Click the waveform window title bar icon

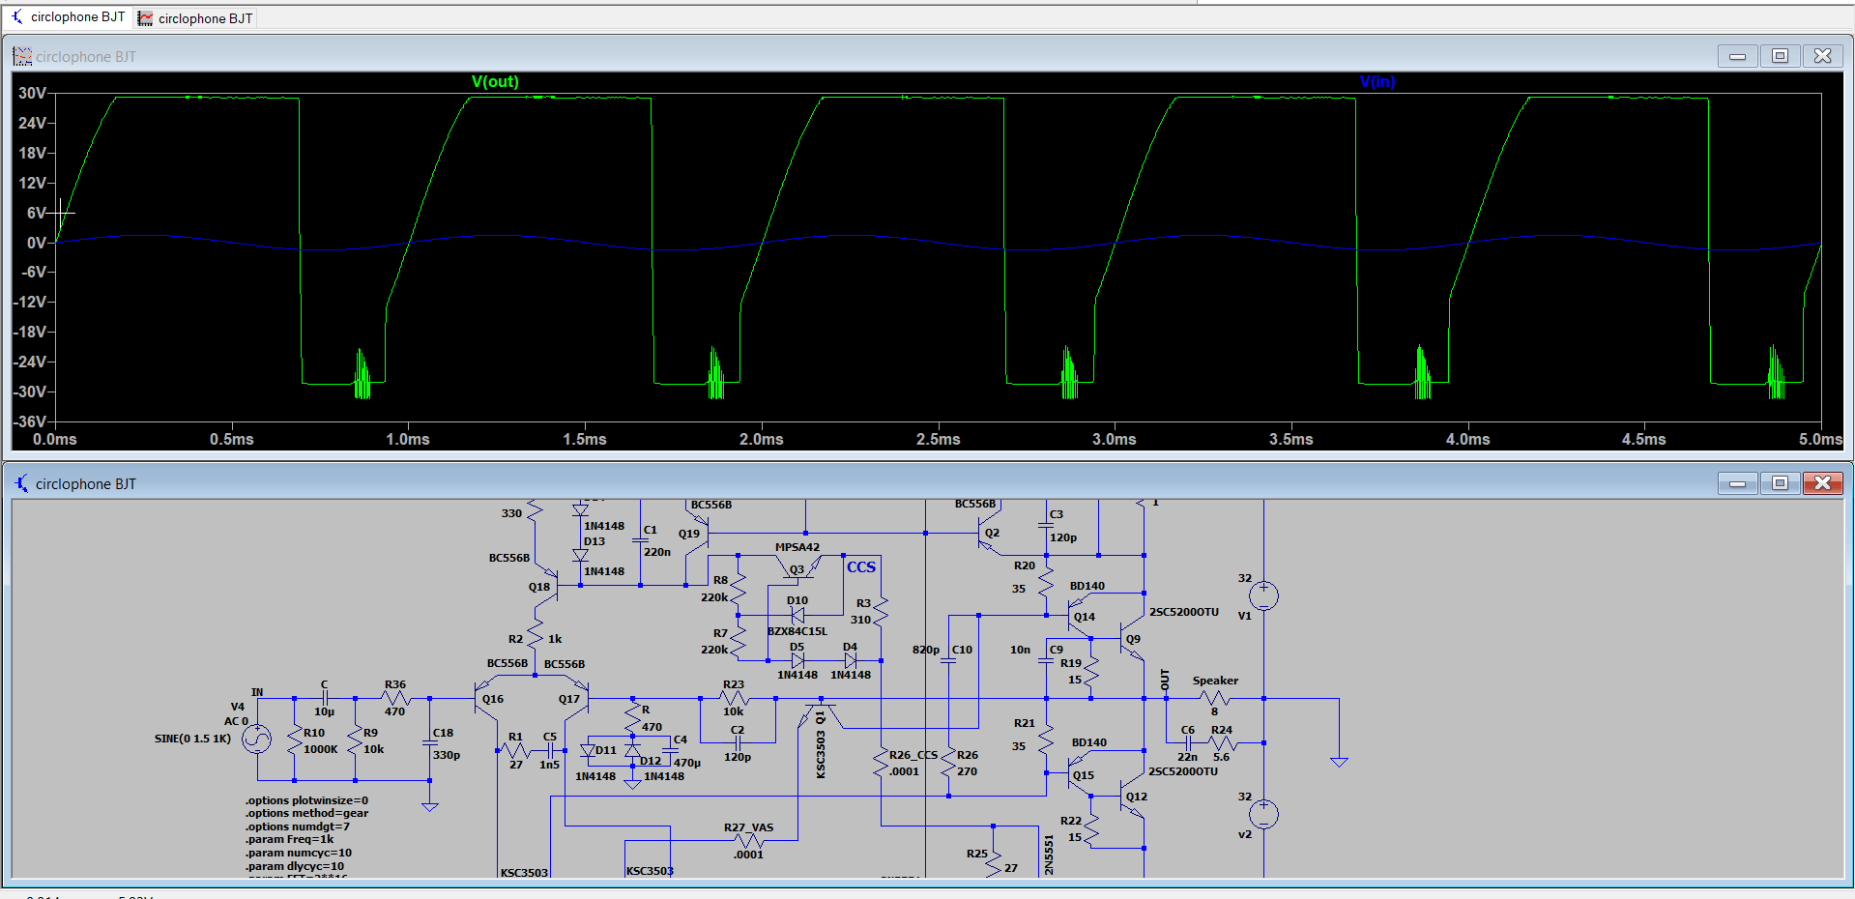[x=22, y=56]
